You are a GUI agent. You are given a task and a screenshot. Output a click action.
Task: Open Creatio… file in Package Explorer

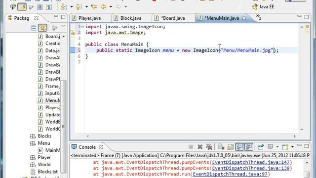pos(49,44)
